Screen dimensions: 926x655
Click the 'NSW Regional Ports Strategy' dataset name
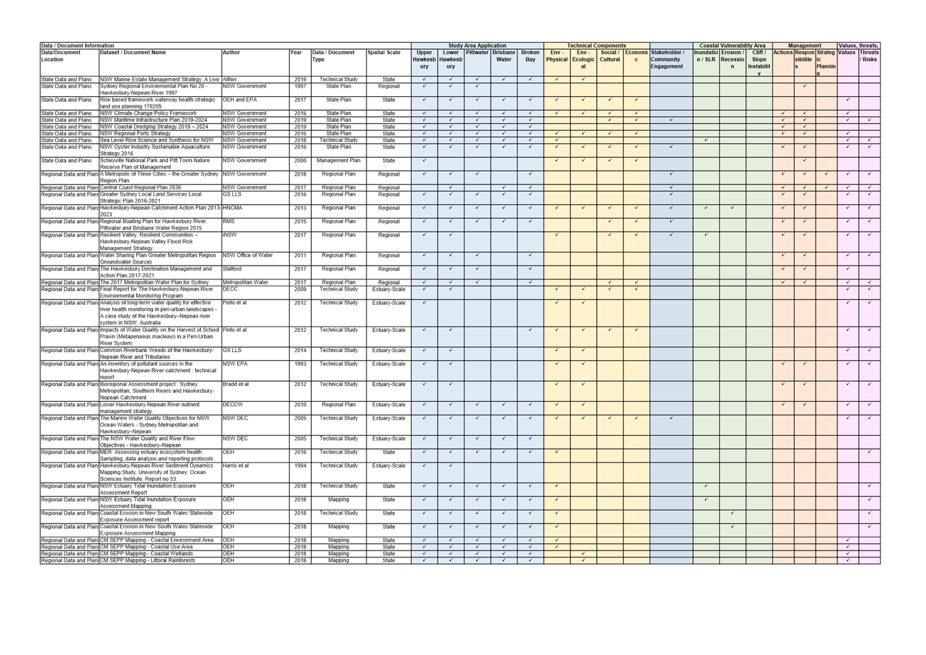pyautogui.click(x=160, y=133)
